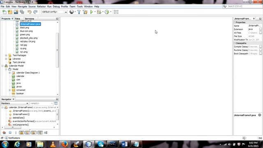Collapse the Classpaths section in Properties
This screenshot has width=263, height=148.
coord(235,43)
